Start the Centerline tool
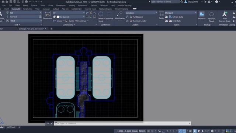 [x=109, y=16]
